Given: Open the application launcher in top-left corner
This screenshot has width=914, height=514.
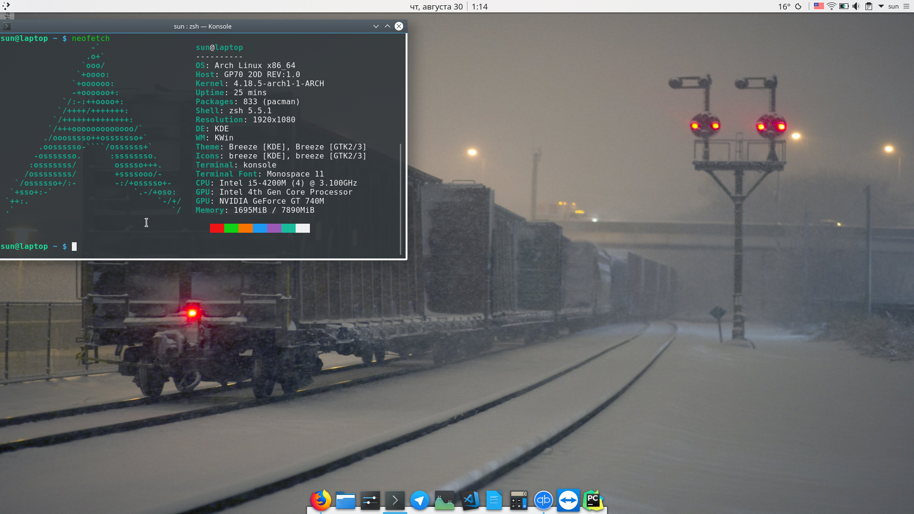Looking at the screenshot, I should tap(6, 6).
